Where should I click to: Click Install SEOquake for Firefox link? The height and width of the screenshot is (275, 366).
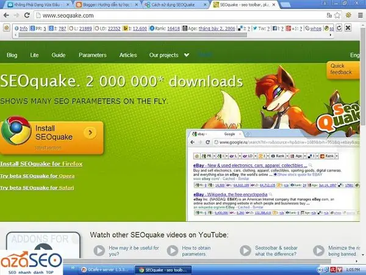41,164
